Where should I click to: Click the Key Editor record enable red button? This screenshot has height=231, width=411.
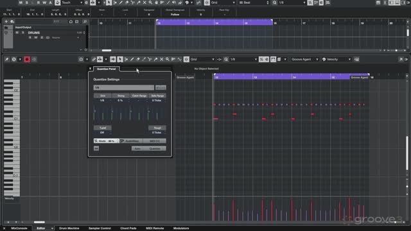coord(27,60)
